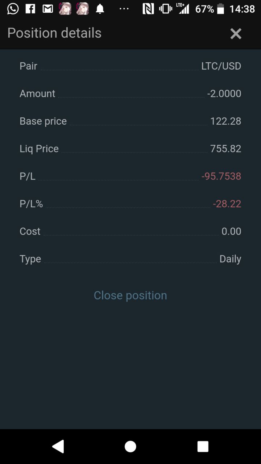Viewport: 261px width, 464px height.
Task: Tap the second anime avatar notification
Action: point(83,9)
